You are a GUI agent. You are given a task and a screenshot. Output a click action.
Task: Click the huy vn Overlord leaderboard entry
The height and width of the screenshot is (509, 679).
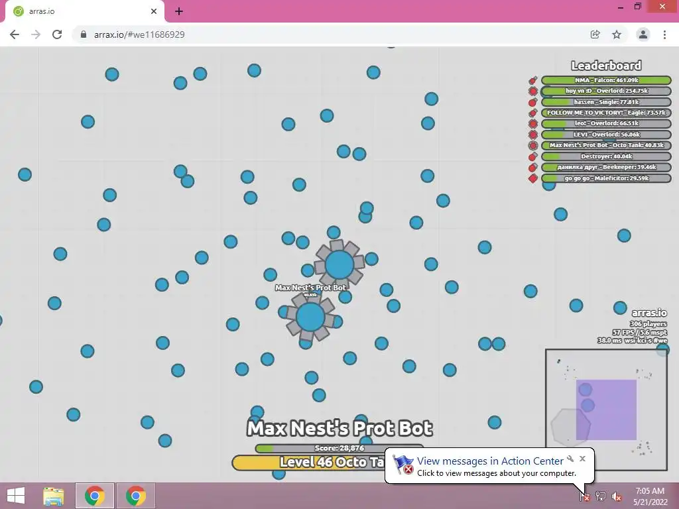(606, 91)
